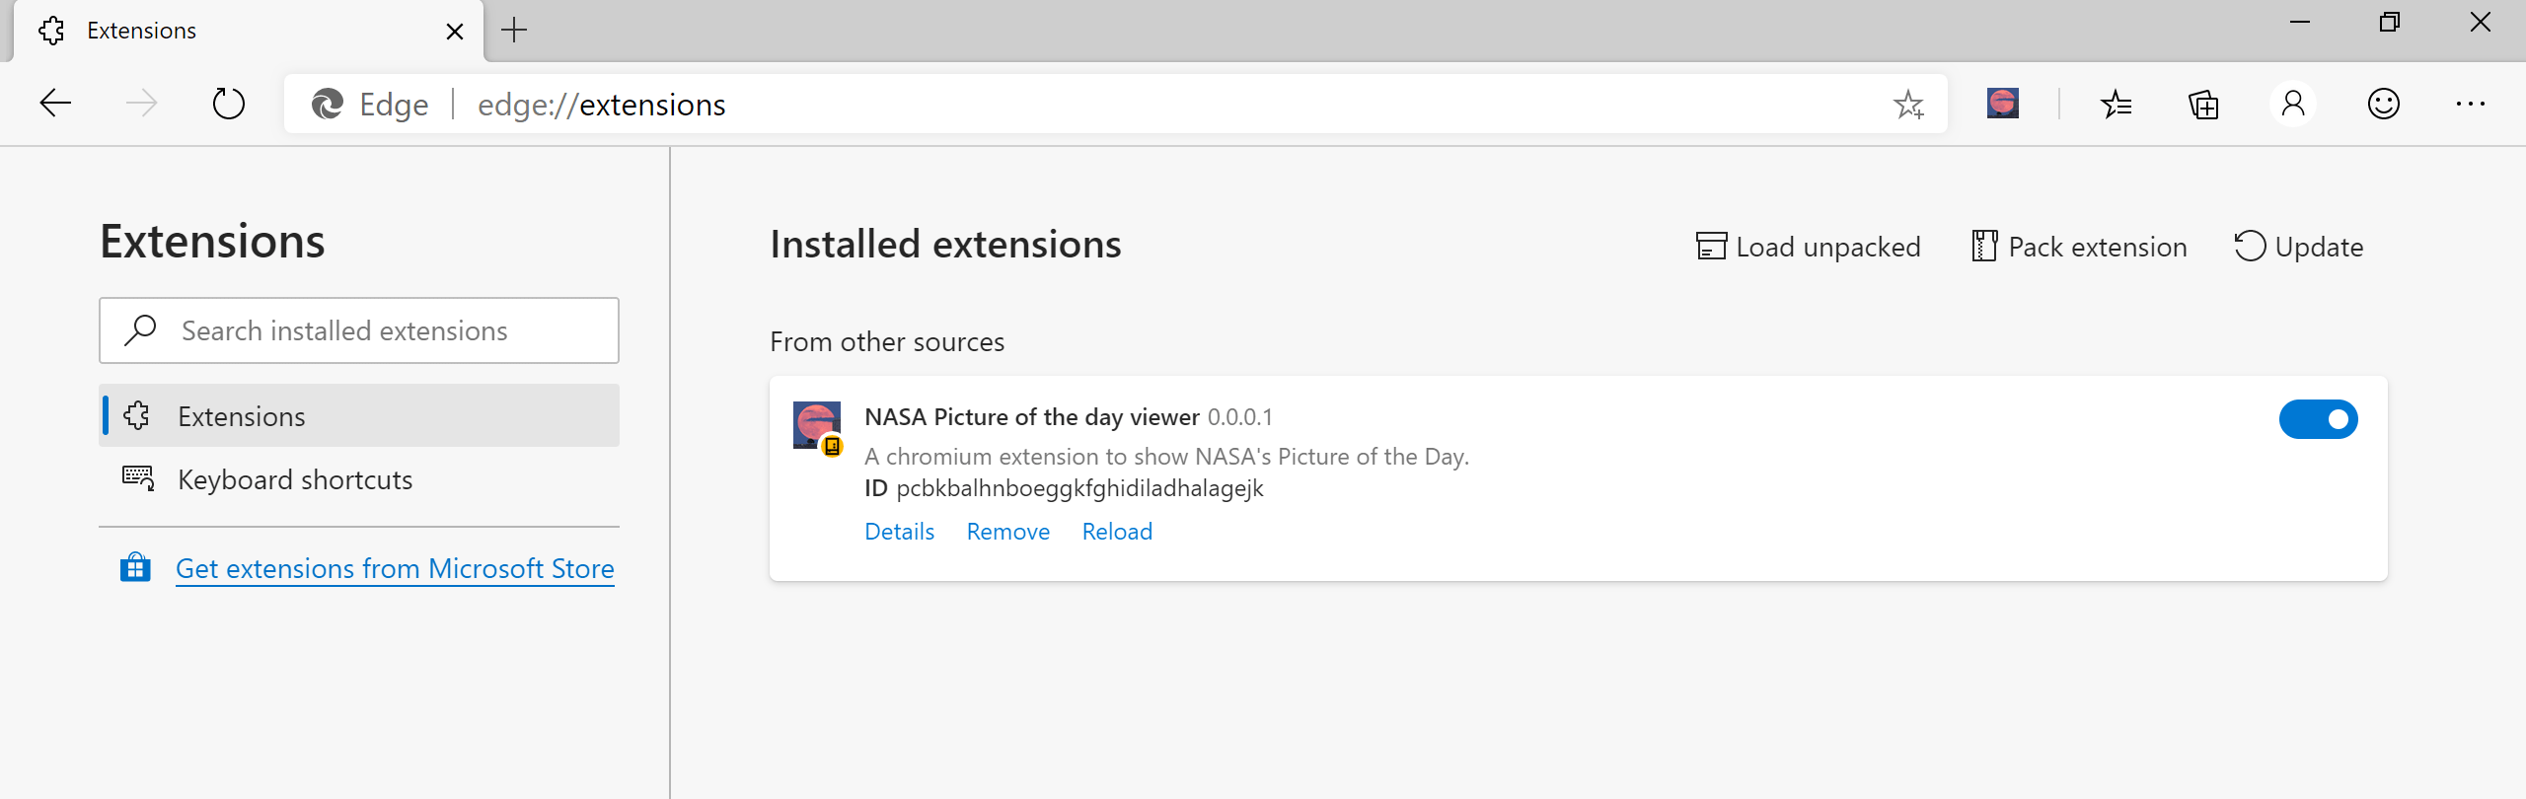Remove the NASA extension

(x=1007, y=532)
